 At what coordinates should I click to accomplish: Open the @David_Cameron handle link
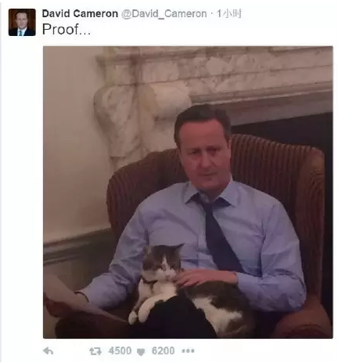coord(164,13)
